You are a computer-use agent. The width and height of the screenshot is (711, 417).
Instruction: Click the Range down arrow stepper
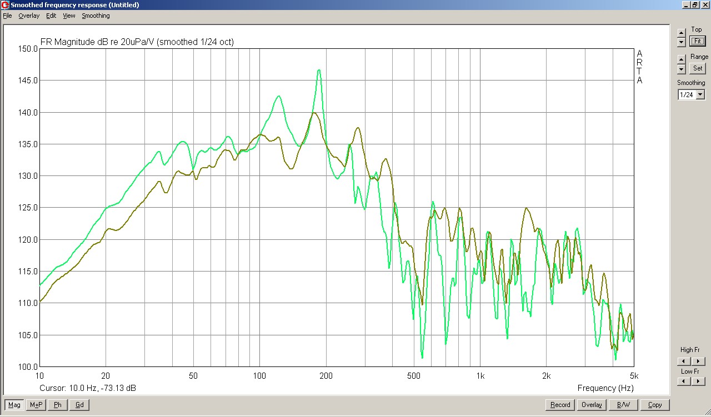pos(682,69)
